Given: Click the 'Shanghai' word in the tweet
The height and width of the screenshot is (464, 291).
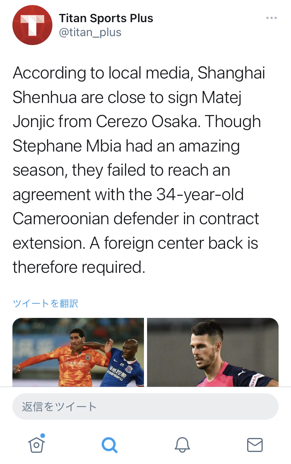Looking at the screenshot, I should [232, 73].
